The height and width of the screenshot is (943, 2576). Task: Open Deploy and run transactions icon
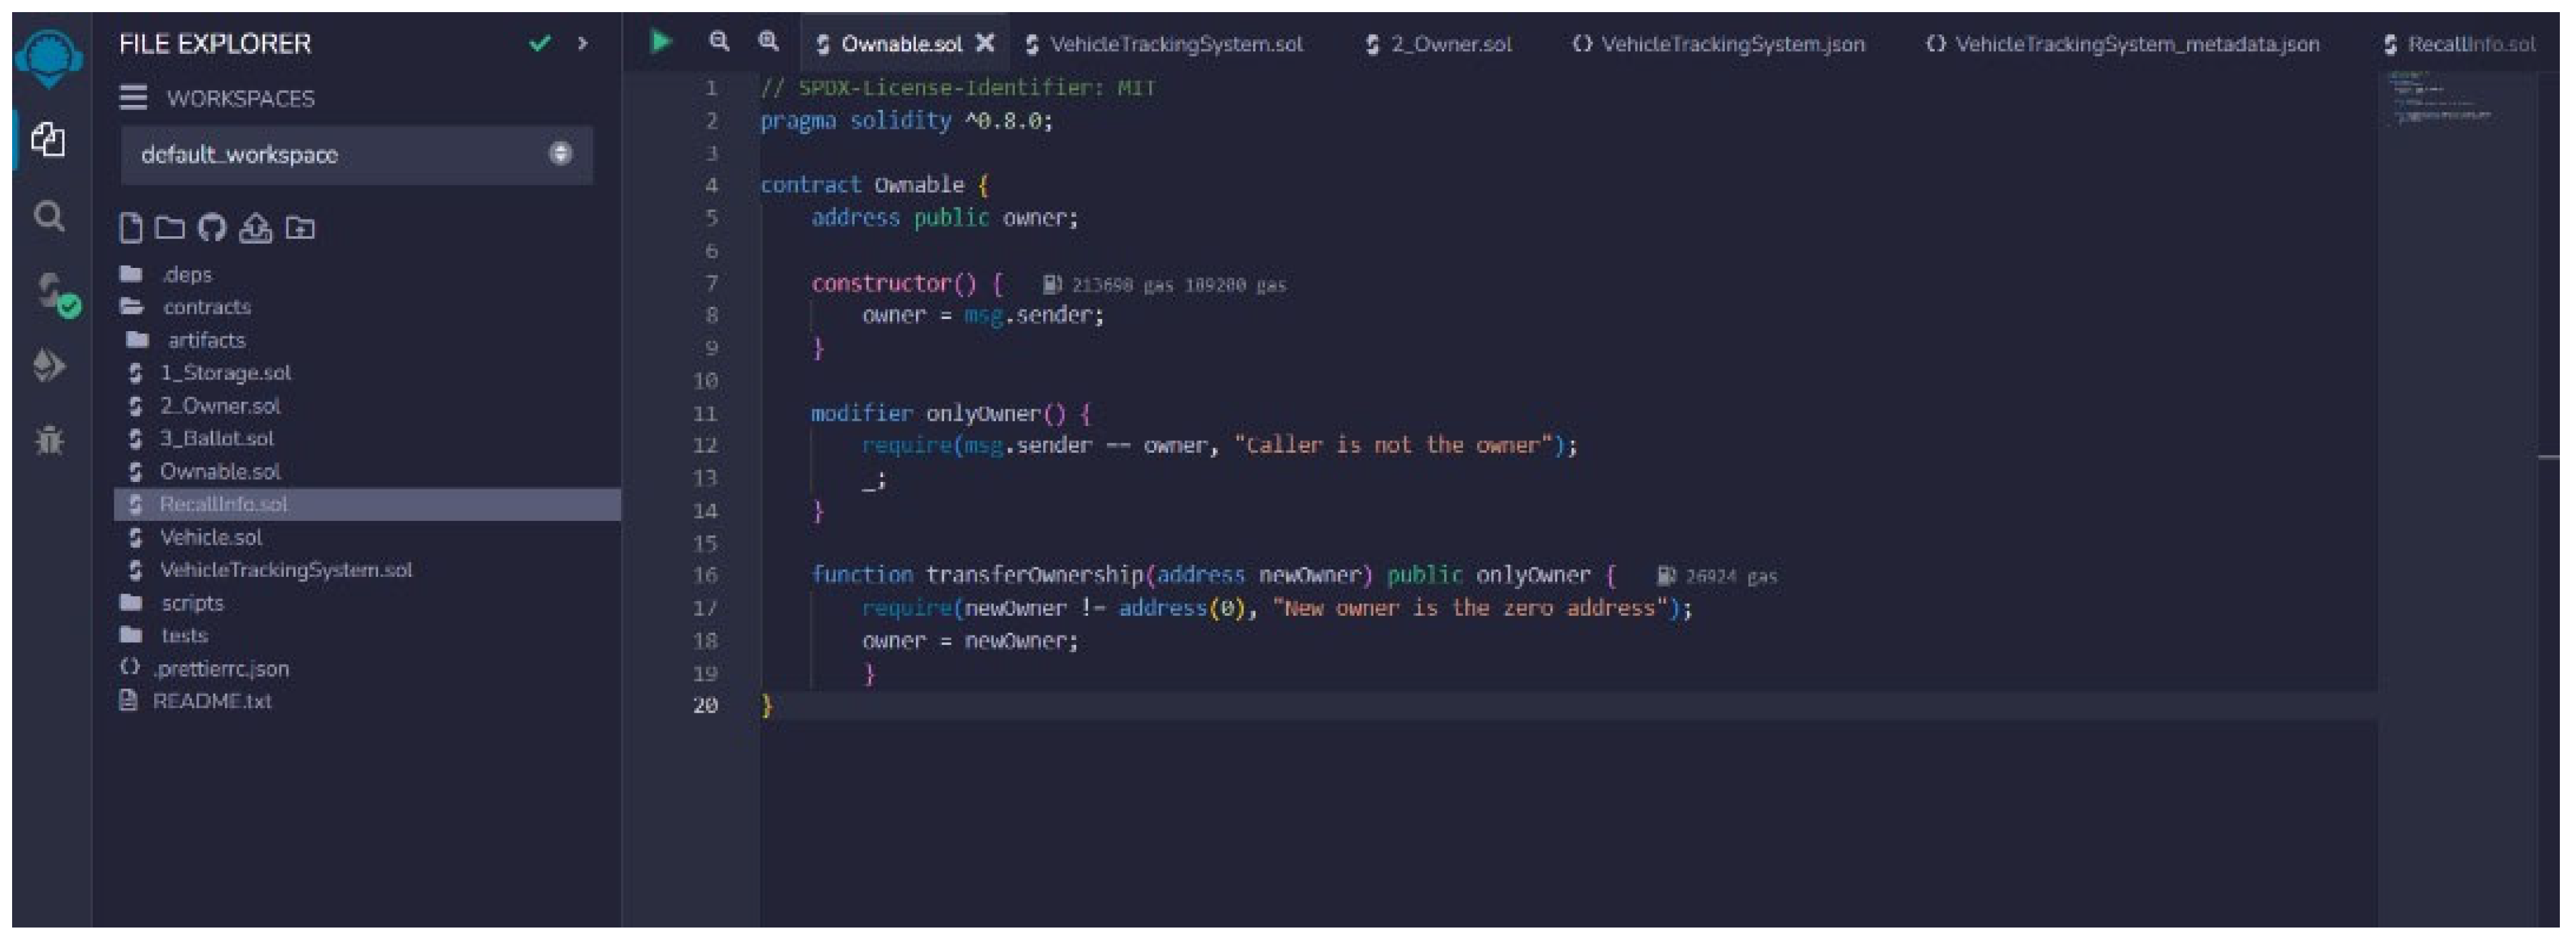pyautogui.click(x=48, y=366)
